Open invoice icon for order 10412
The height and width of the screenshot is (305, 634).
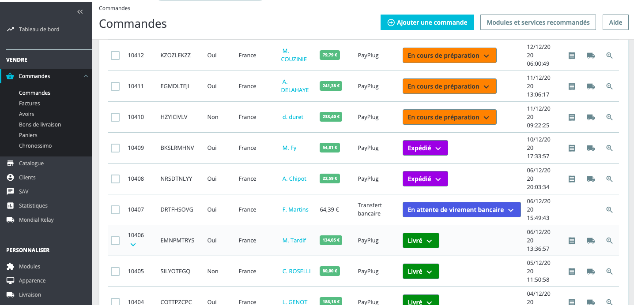click(x=572, y=56)
